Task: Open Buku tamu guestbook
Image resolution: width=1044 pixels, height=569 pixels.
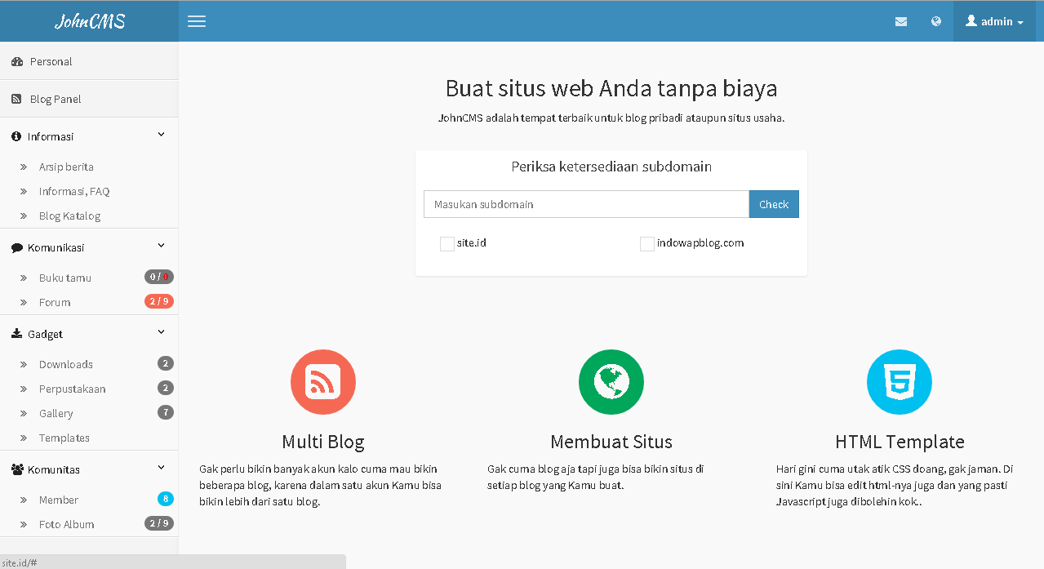Action: click(x=65, y=278)
